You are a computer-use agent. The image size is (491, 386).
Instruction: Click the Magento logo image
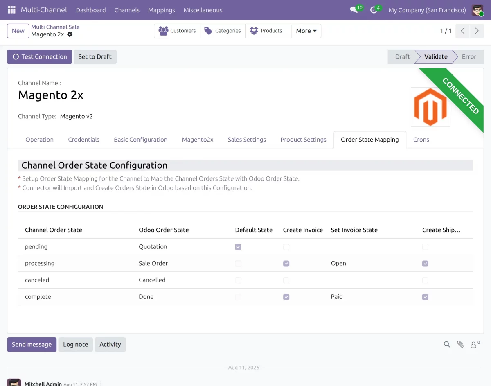[430, 107]
